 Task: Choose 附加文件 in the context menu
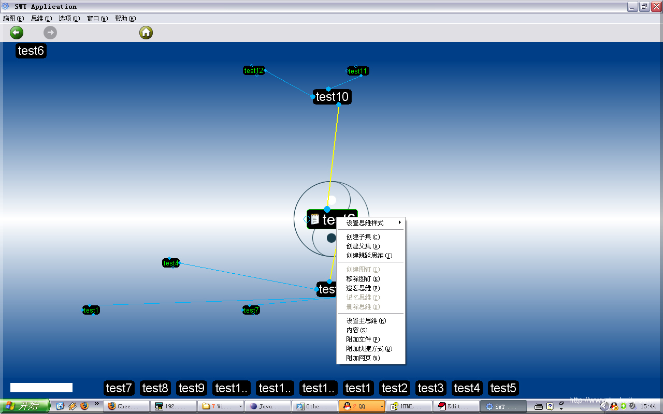point(363,339)
